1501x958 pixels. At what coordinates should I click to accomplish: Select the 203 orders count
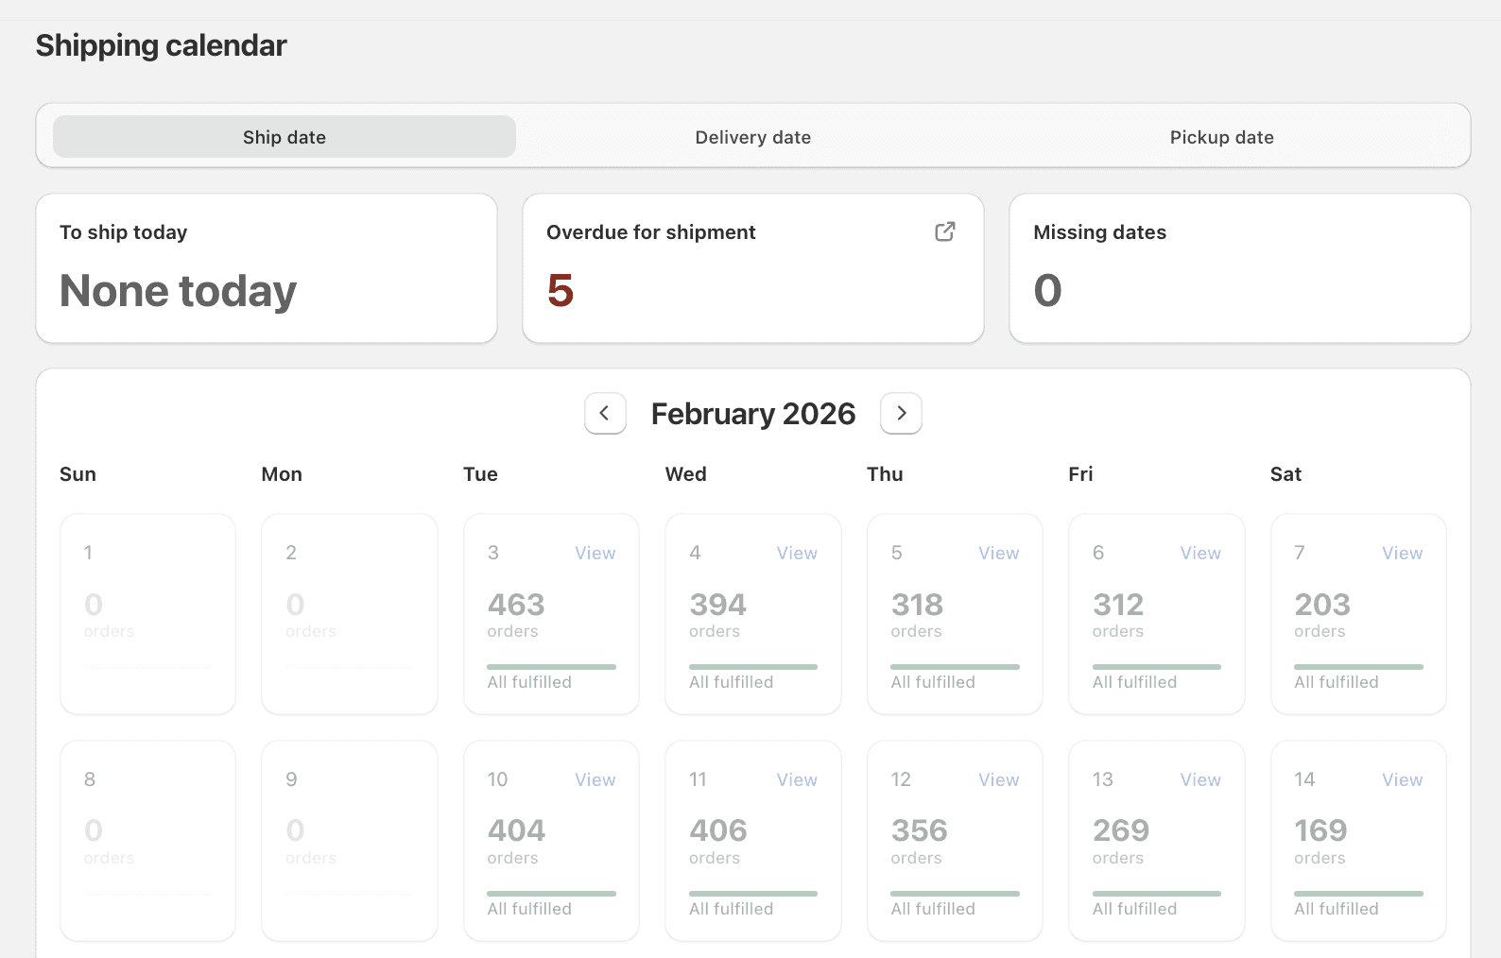[1322, 605]
